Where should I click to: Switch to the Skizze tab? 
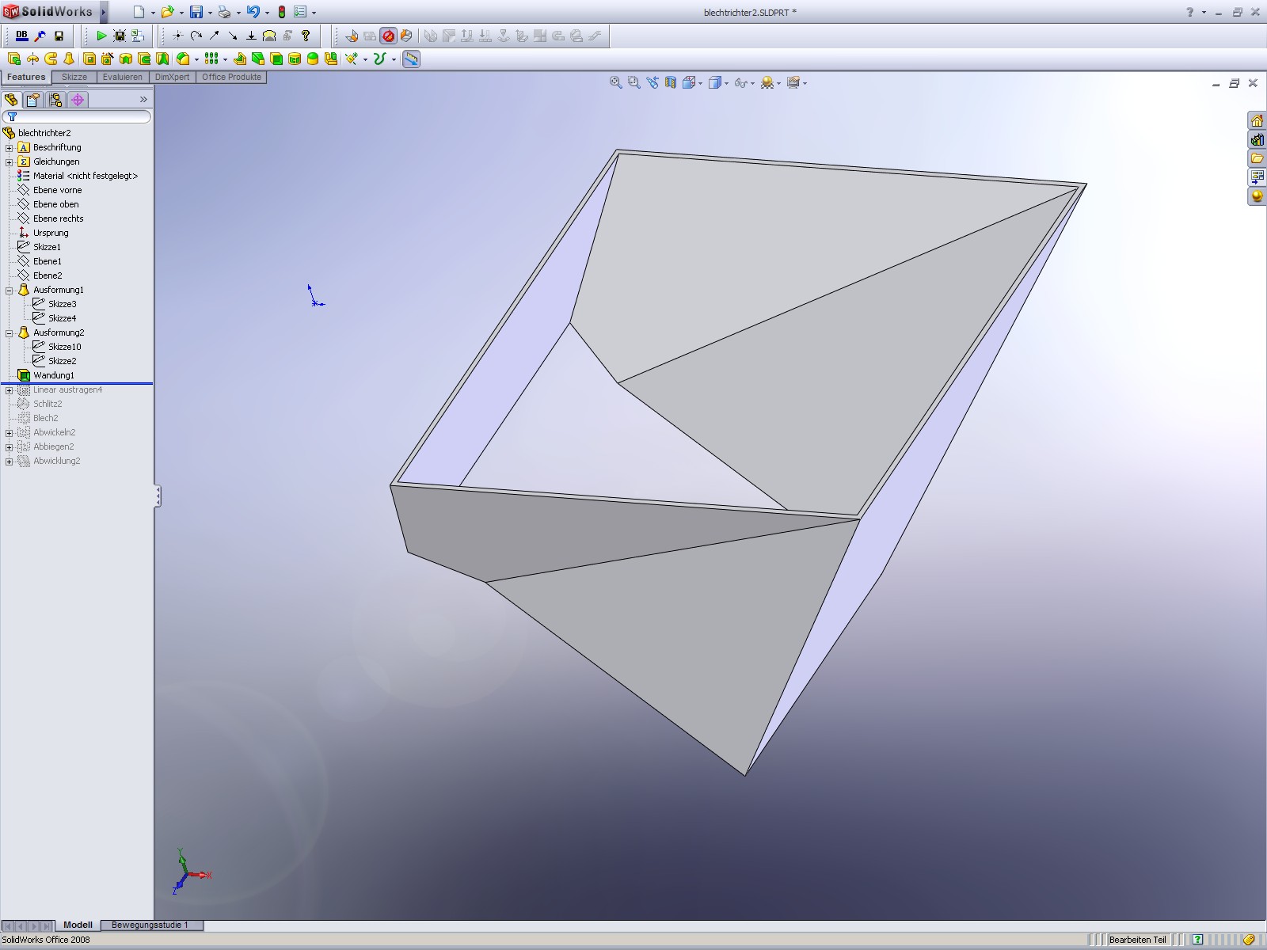(x=74, y=77)
